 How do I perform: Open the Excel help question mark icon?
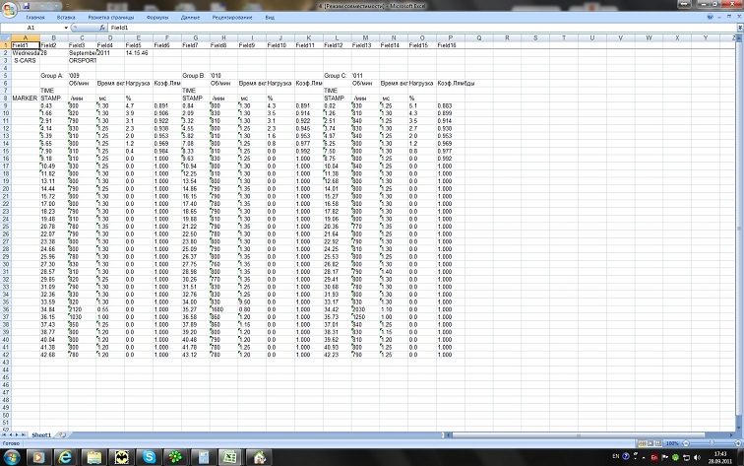click(711, 17)
